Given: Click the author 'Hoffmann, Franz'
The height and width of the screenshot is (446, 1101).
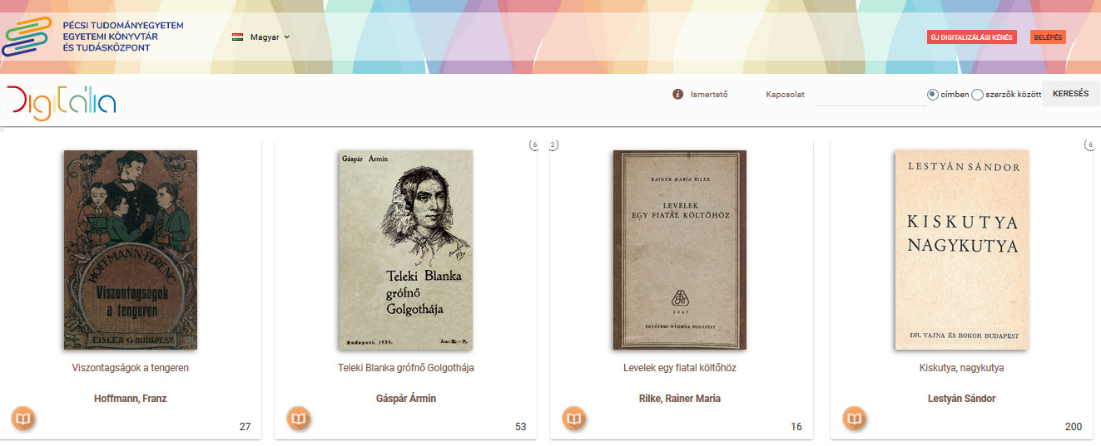Looking at the screenshot, I should 131,399.
